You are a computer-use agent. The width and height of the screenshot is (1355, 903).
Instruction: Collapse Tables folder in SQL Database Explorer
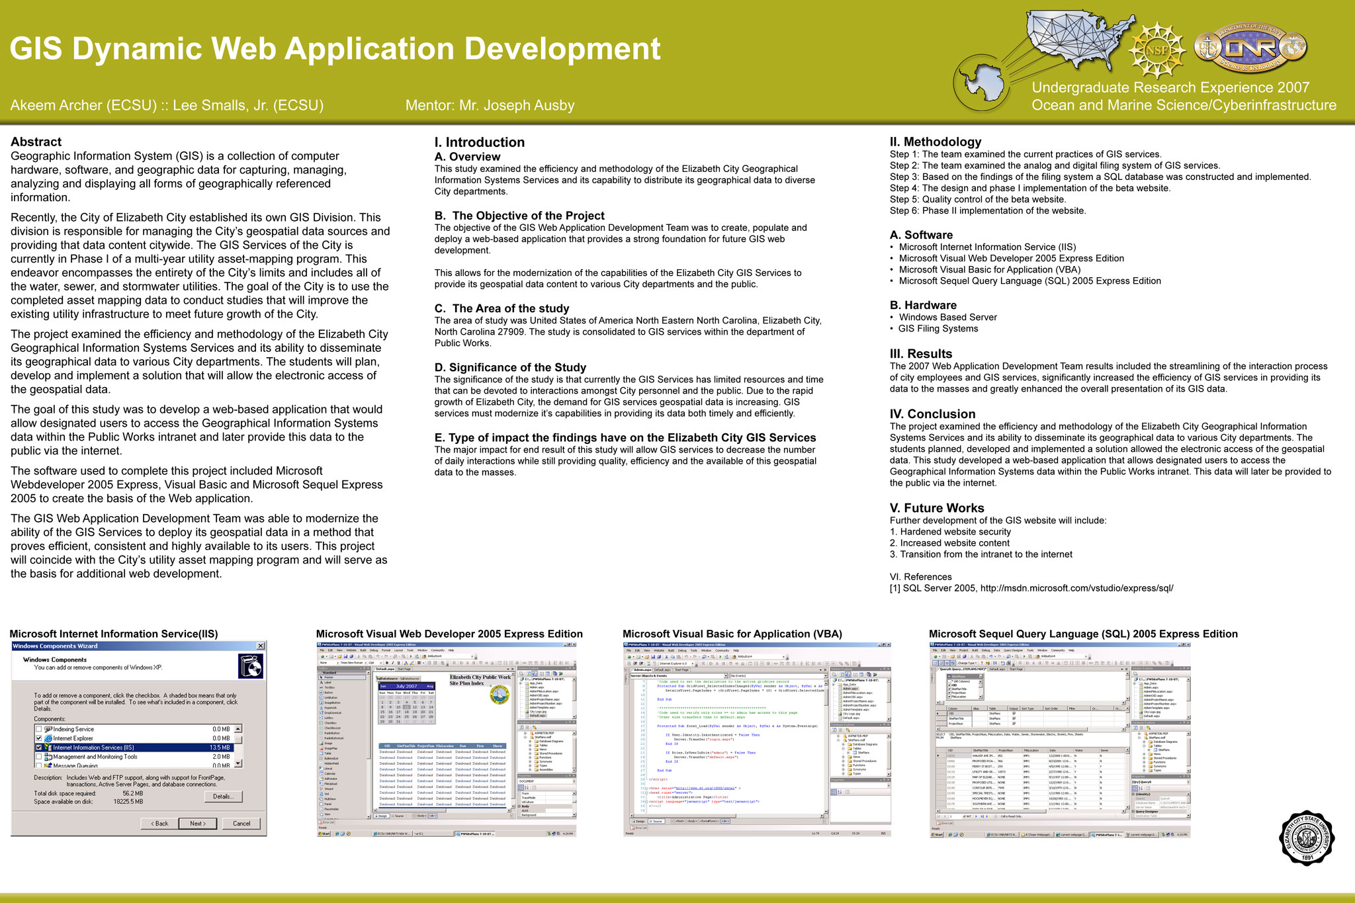point(1144,746)
